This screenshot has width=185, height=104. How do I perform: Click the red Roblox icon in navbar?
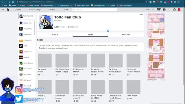(179, 10)
